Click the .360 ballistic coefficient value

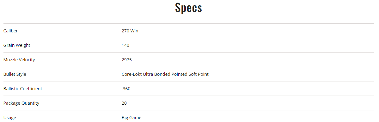[126, 89]
